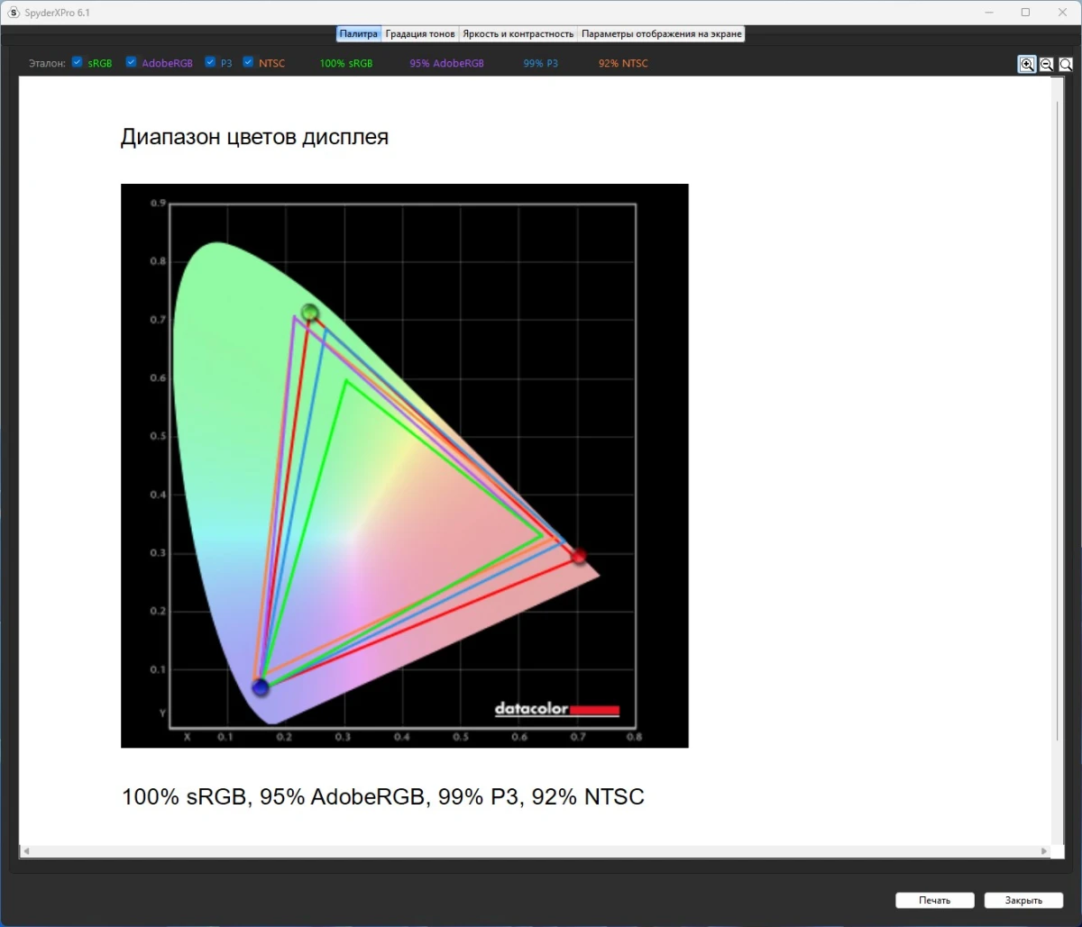Click the red primary point on gamut chart
The height and width of the screenshot is (927, 1082).
(579, 557)
